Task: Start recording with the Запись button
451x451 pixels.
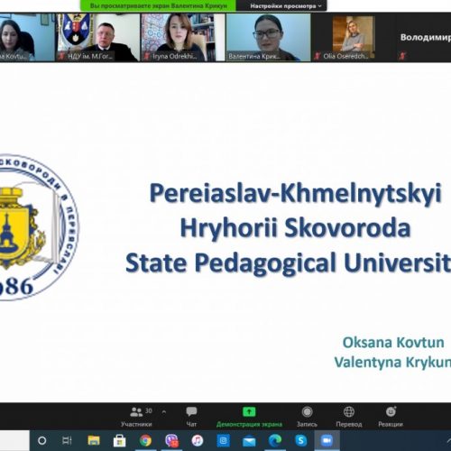Action: [307, 417]
